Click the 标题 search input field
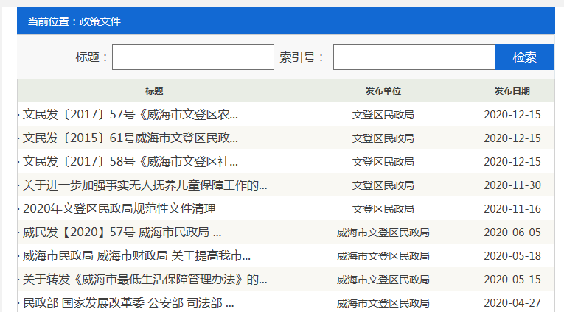This screenshot has height=312, width=564. click(192, 57)
